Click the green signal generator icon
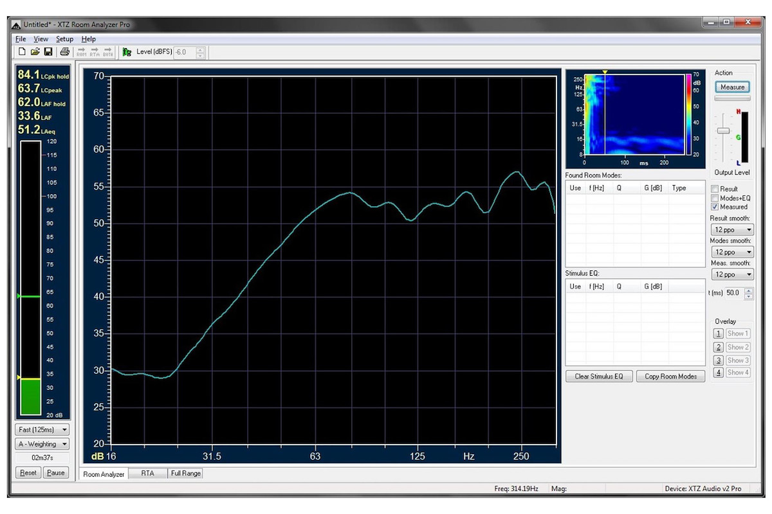 pyautogui.click(x=127, y=52)
